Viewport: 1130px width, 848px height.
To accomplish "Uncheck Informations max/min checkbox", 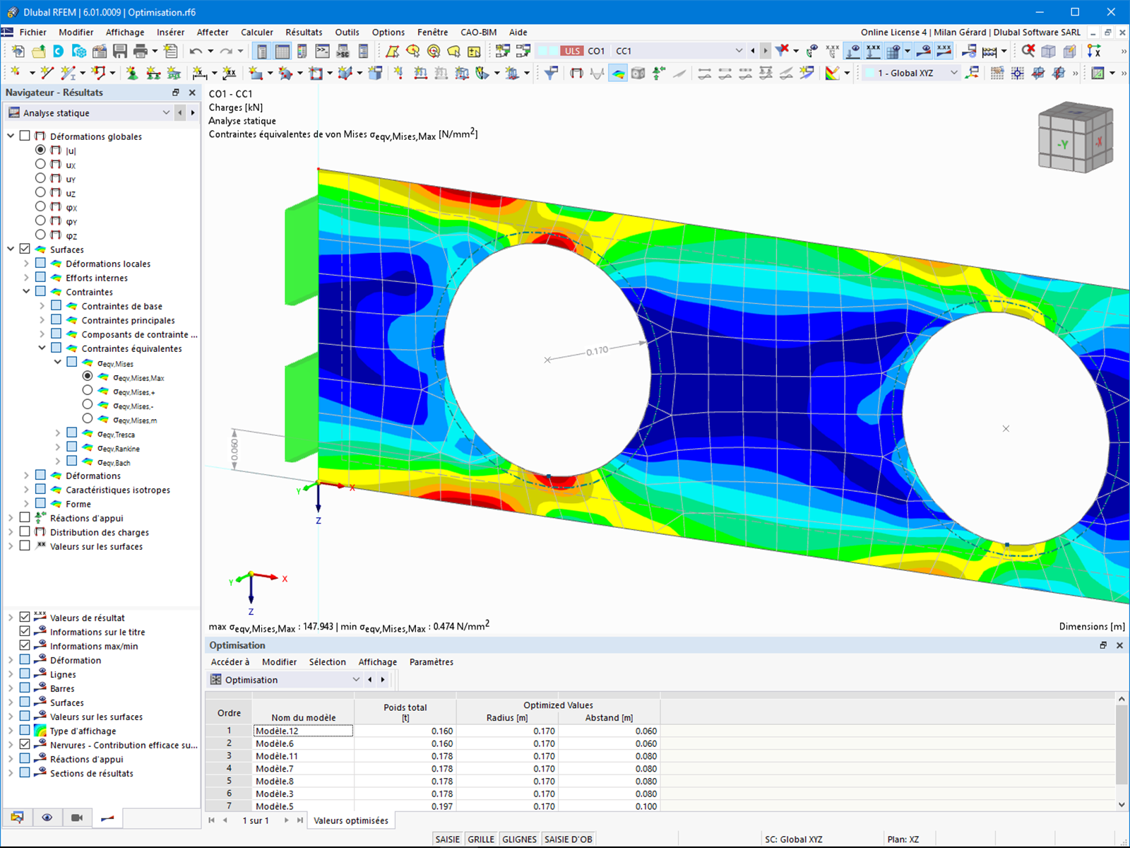I will pyautogui.click(x=25, y=645).
